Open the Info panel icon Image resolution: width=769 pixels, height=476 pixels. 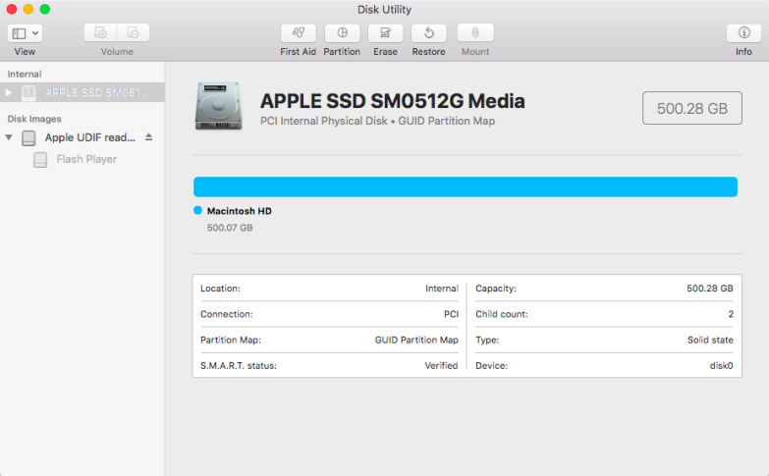click(743, 32)
